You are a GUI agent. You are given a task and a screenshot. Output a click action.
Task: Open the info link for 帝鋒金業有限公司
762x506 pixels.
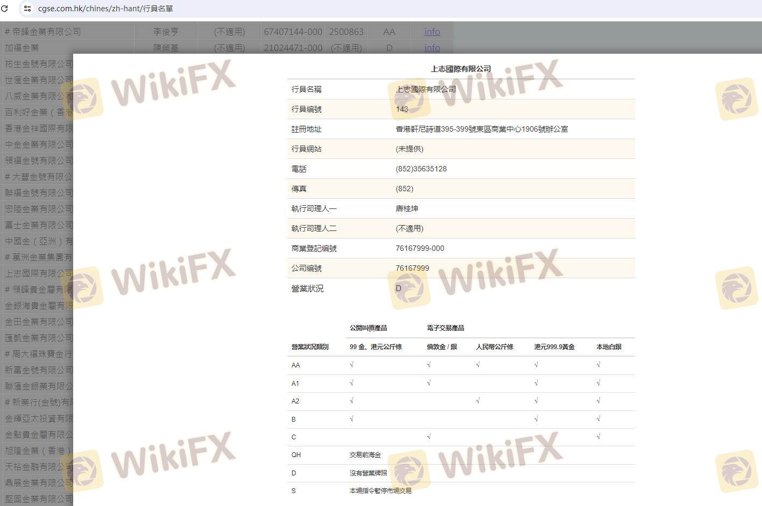pyautogui.click(x=432, y=32)
